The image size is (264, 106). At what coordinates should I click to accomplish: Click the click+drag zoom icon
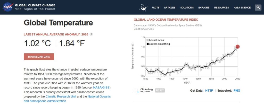click(x=136, y=91)
